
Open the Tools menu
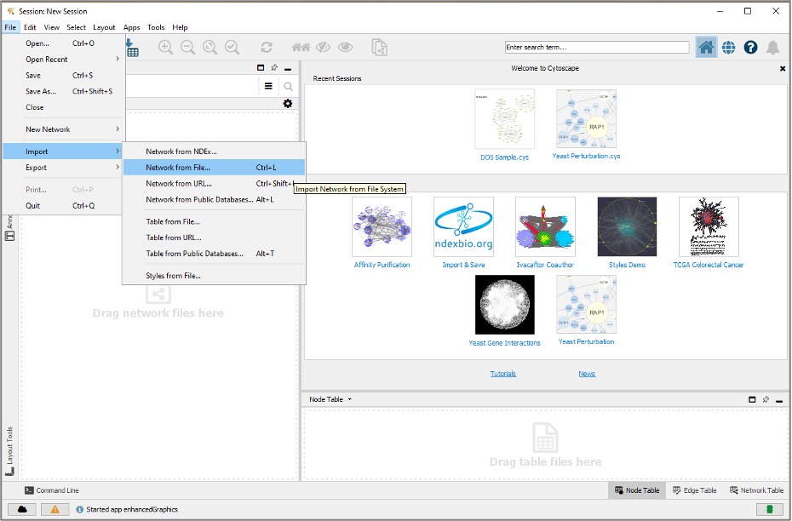156,27
